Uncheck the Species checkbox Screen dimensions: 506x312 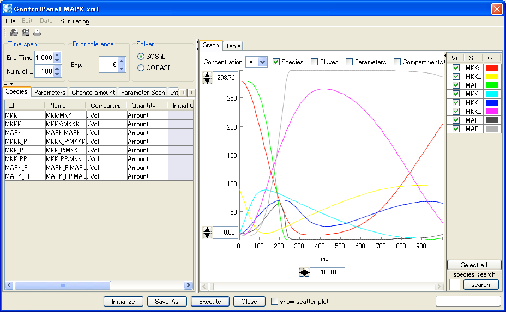pos(276,62)
